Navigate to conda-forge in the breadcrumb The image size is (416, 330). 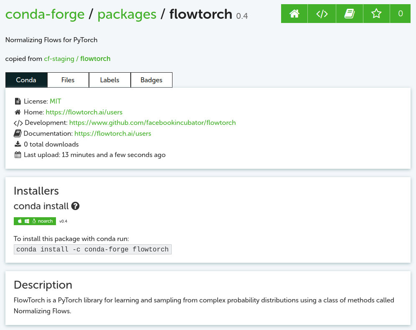point(45,14)
